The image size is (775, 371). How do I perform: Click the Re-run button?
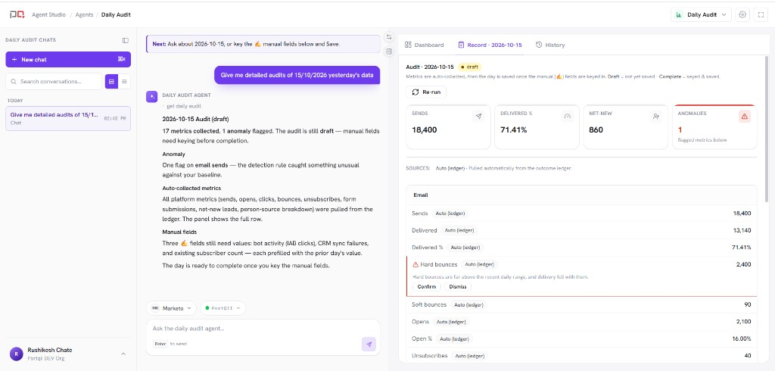(x=426, y=92)
